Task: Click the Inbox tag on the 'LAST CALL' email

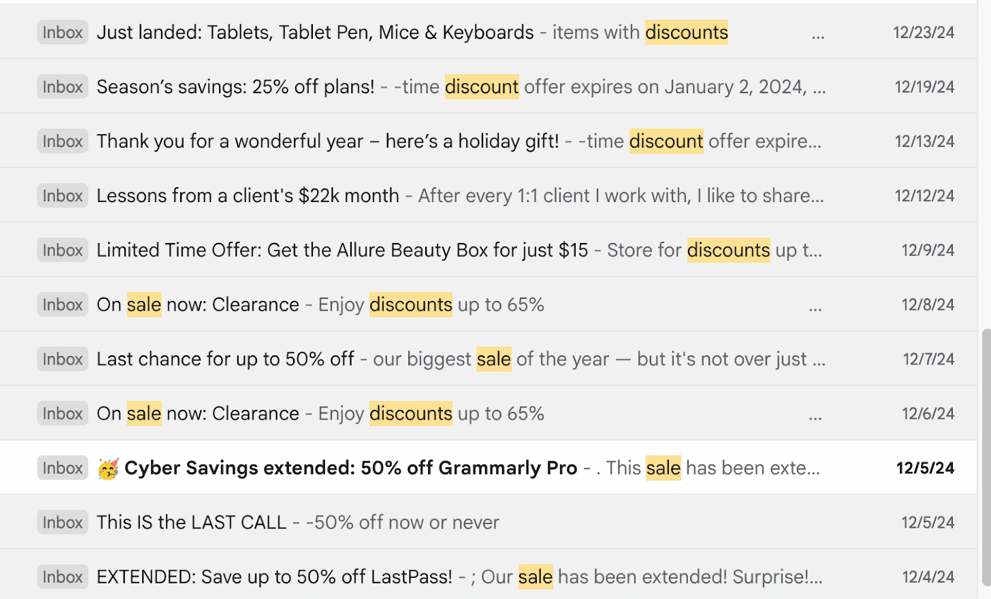Action: point(62,522)
